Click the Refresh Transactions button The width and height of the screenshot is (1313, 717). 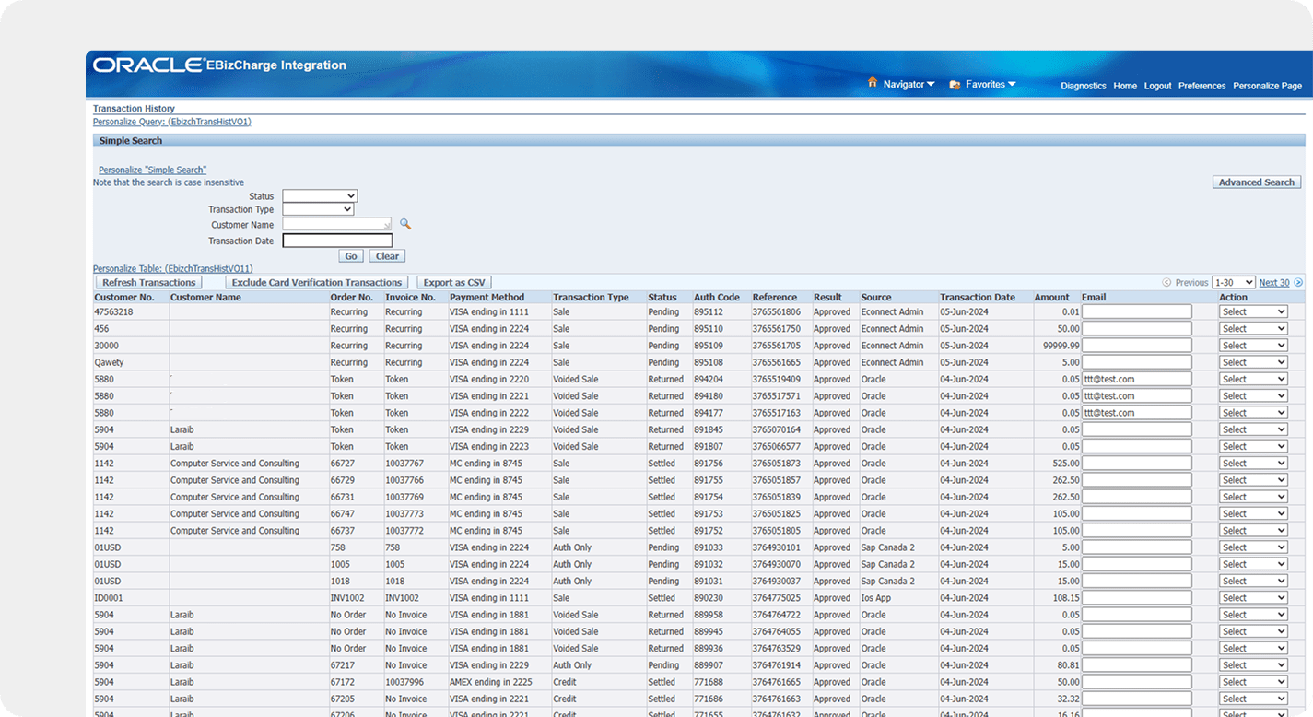pyautogui.click(x=149, y=282)
